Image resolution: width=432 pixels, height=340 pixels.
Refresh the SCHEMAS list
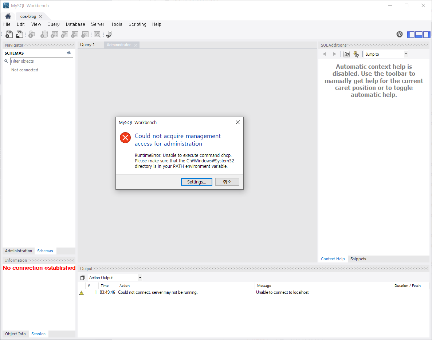click(x=69, y=53)
